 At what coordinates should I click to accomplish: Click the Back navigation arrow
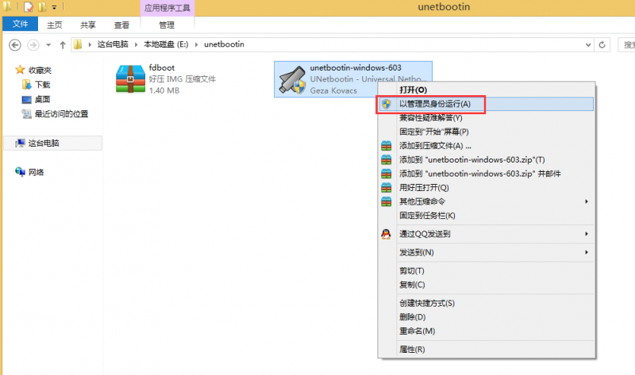[x=15, y=44]
